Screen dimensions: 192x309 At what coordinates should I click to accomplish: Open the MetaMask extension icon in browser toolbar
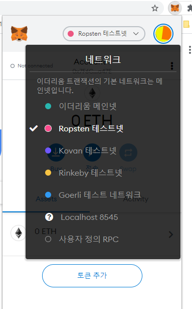pos(175,8)
